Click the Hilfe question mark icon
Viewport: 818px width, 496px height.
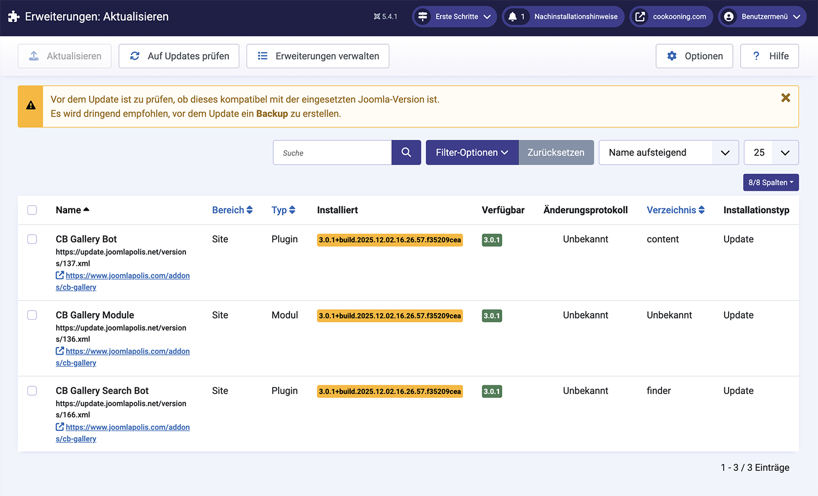[x=756, y=56]
